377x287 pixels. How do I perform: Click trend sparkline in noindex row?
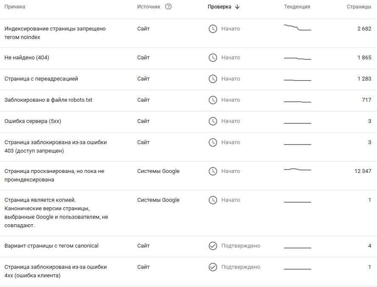[298, 28]
